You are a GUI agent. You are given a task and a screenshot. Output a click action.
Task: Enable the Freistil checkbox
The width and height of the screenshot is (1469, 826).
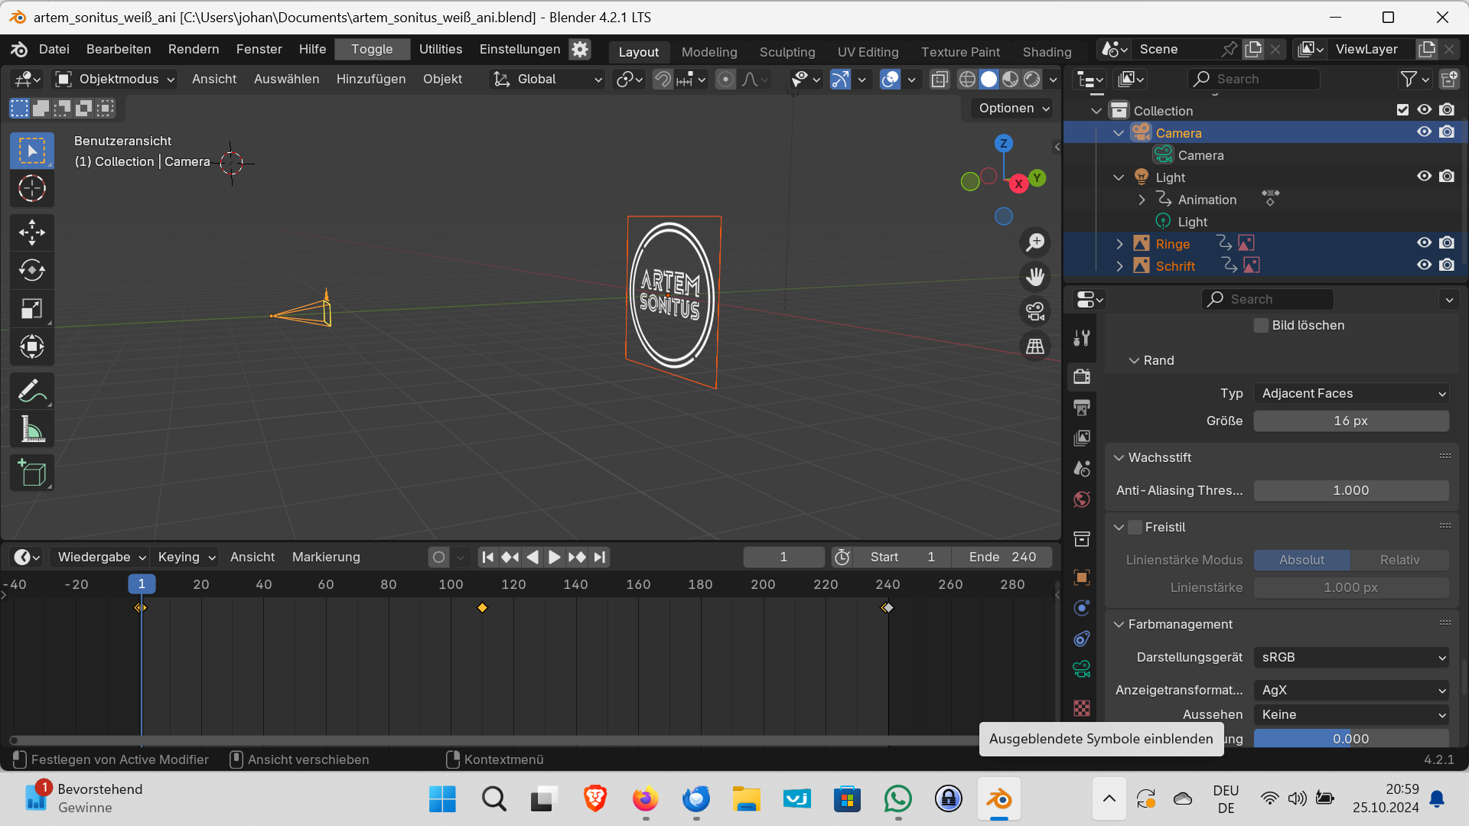[1135, 527]
